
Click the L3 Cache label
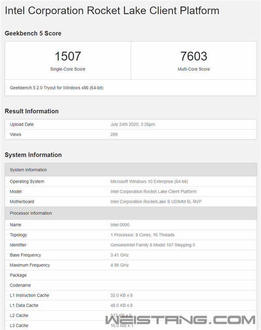pos(19,326)
